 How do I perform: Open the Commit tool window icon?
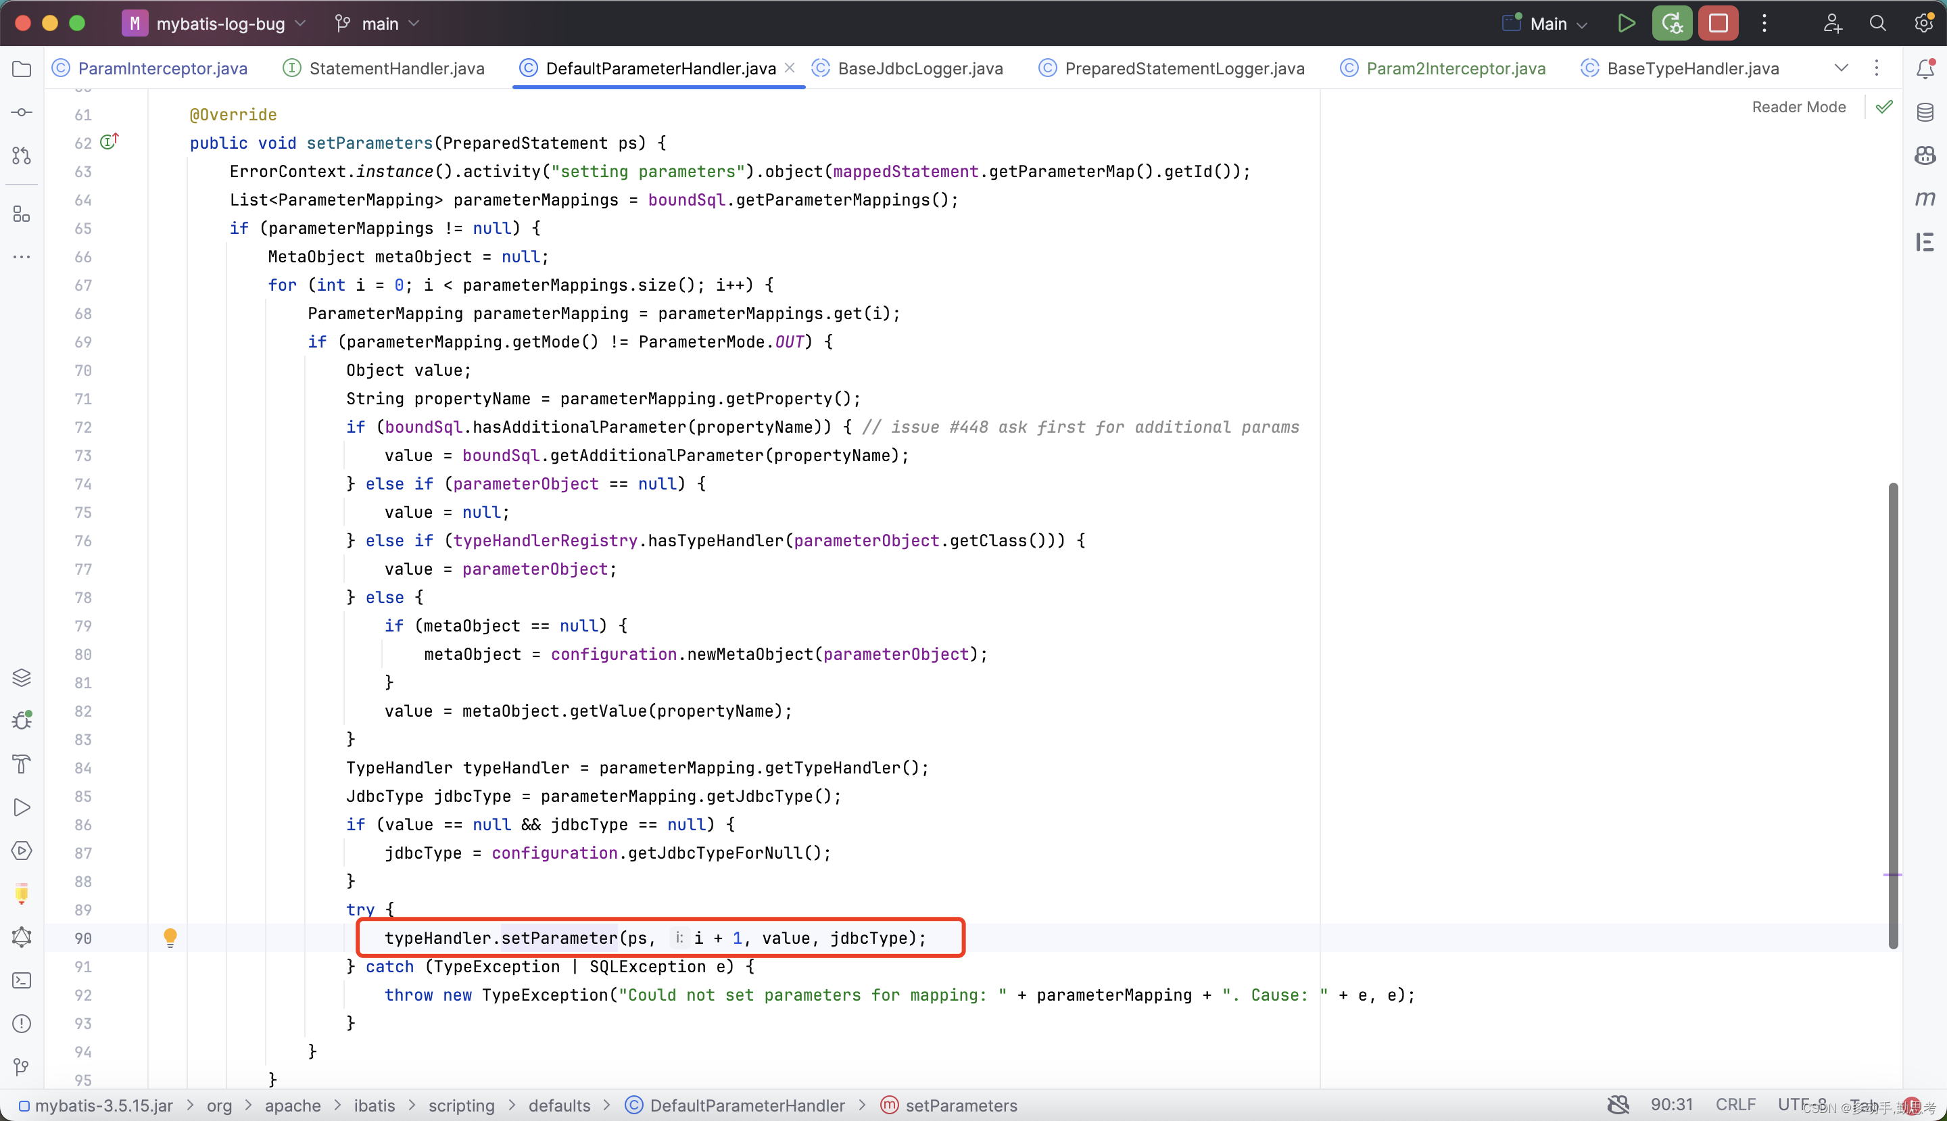tap(22, 112)
